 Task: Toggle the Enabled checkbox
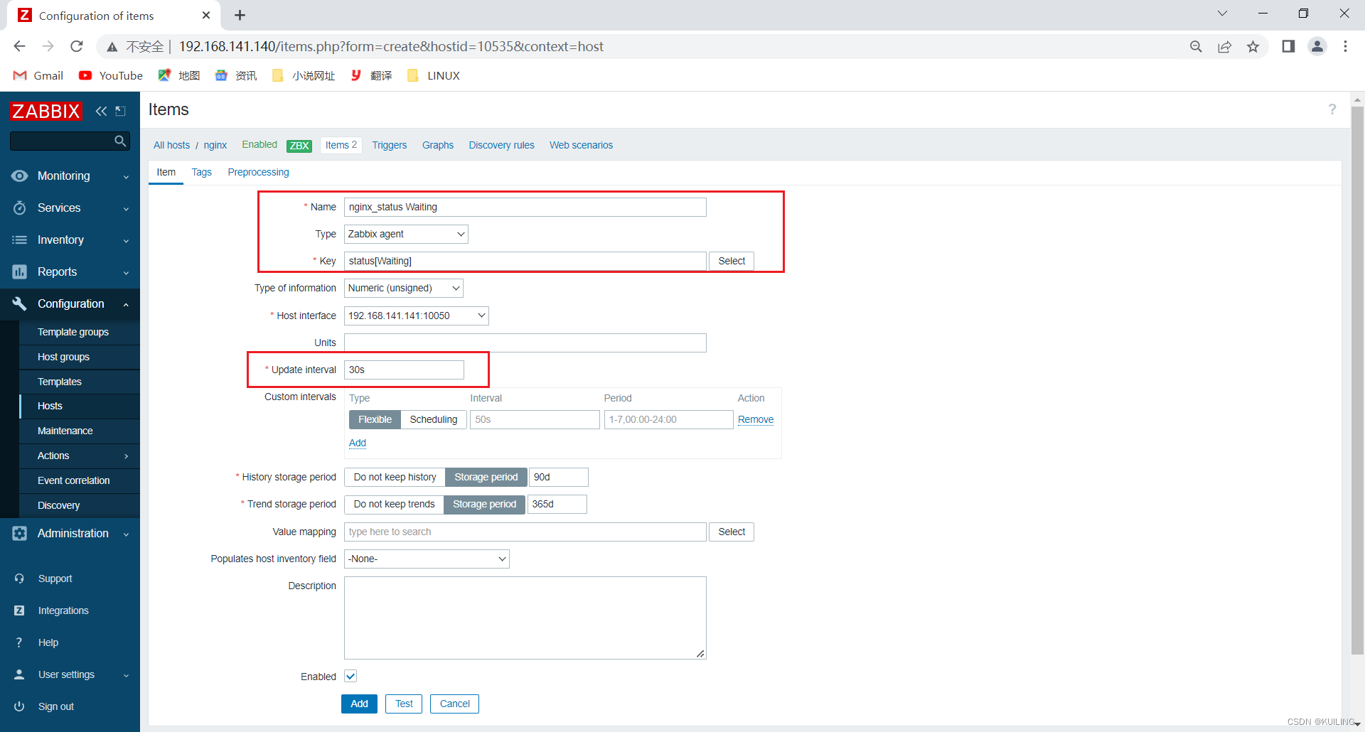[x=350, y=676]
